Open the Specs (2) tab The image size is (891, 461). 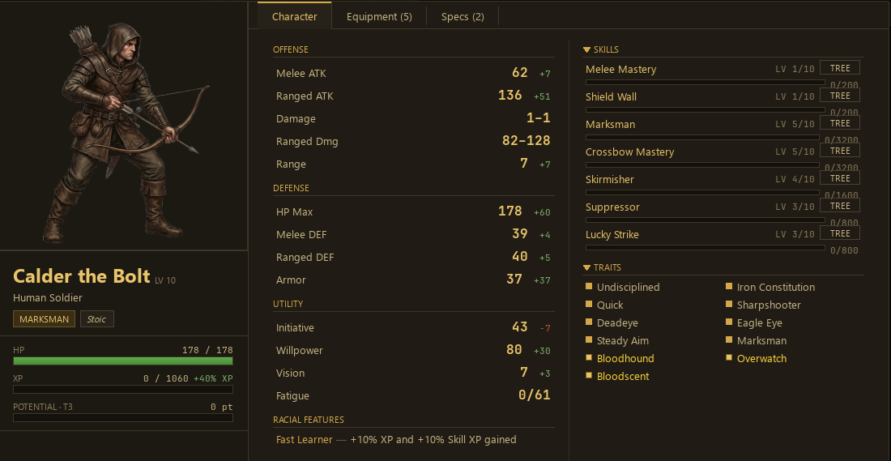[x=463, y=16]
